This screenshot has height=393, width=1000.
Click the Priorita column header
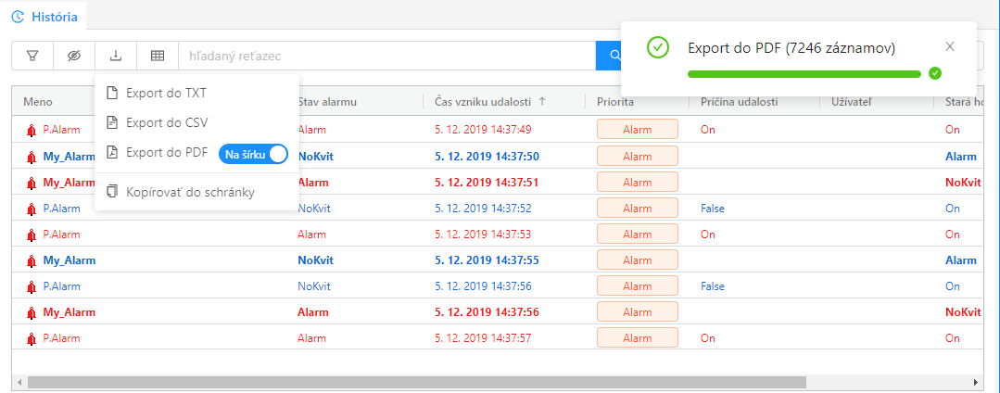coord(615,101)
